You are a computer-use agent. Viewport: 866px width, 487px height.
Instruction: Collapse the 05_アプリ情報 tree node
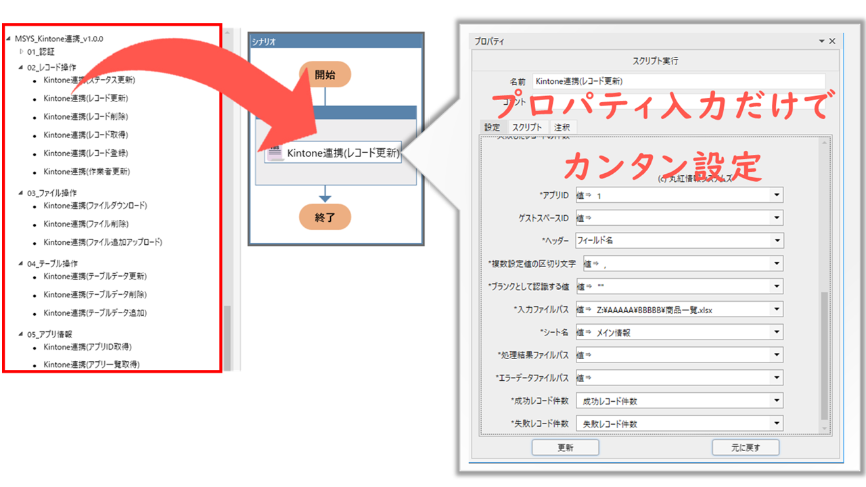(x=21, y=334)
